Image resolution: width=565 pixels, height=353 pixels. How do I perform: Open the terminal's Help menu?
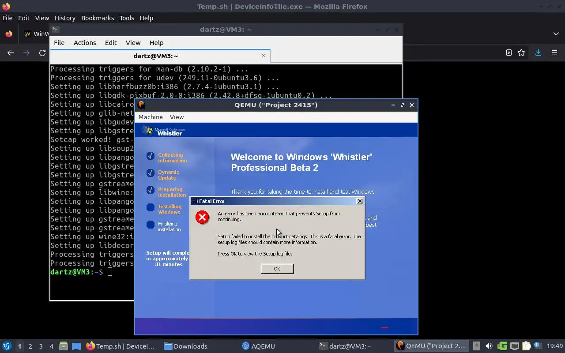pos(156,43)
